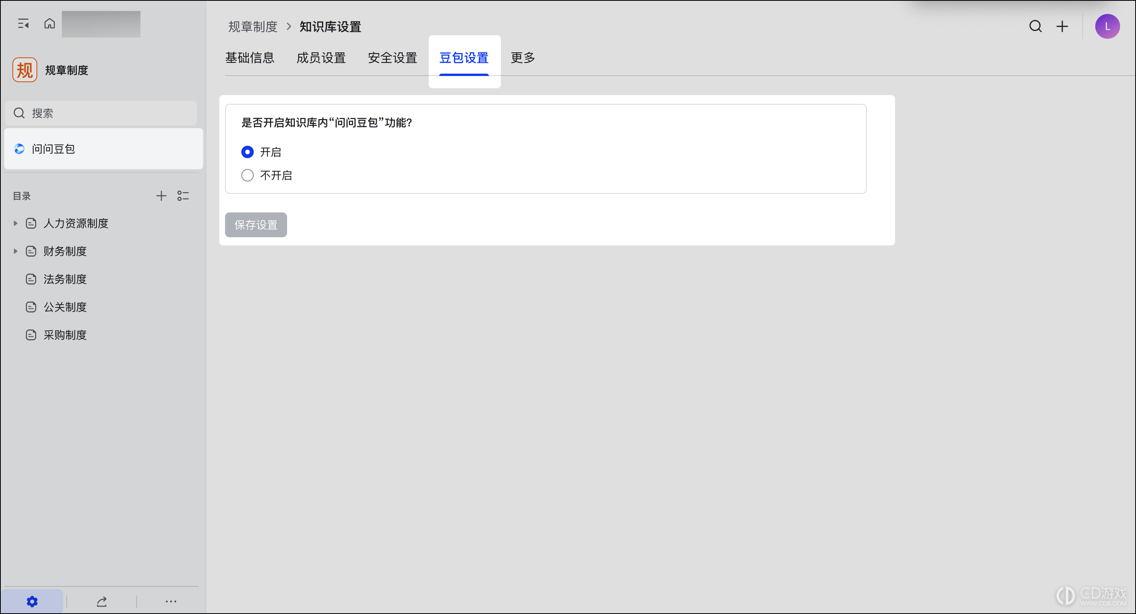Image resolution: width=1136 pixels, height=614 pixels.
Task: Click 规章制度 breadcrumb link
Action: (253, 27)
